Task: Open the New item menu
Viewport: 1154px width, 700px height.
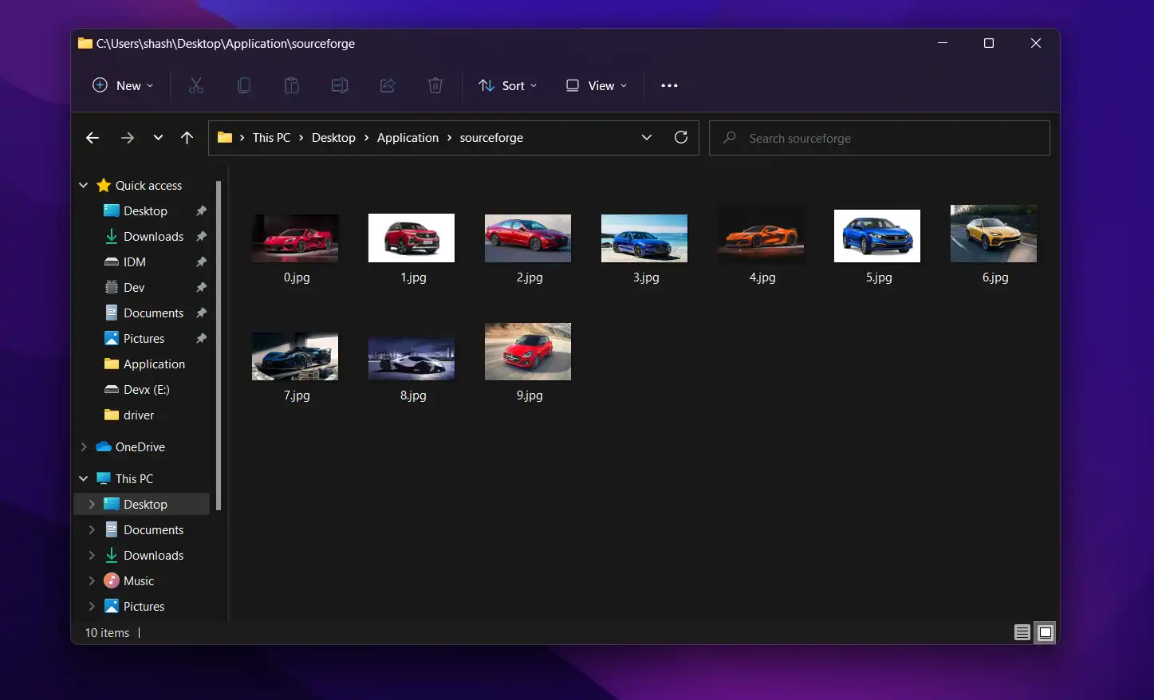Action: coord(123,85)
